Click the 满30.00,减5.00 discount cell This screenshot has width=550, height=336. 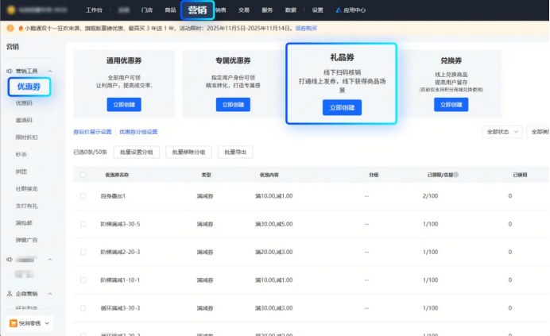click(x=274, y=224)
